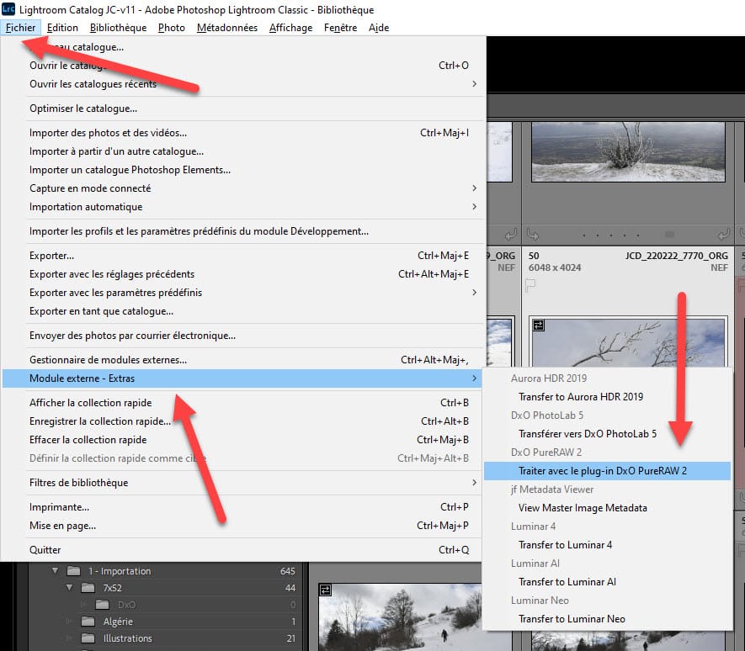Open the Affichage menu
The height and width of the screenshot is (651, 745).
pyautogui.click(x=290, y=28)
